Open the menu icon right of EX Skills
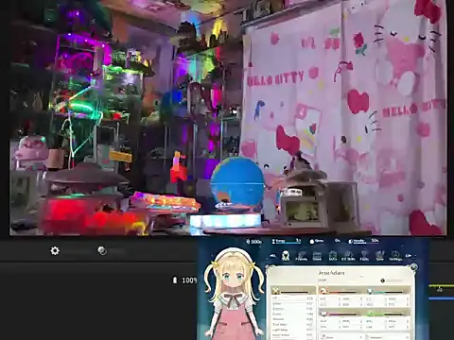The width and height of the screenshot is (454, 340). click(x=364, y=256)
